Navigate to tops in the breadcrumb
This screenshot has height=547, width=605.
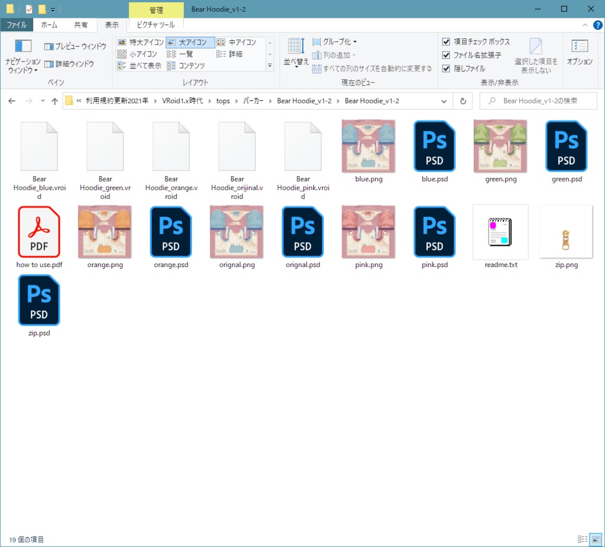223,101
